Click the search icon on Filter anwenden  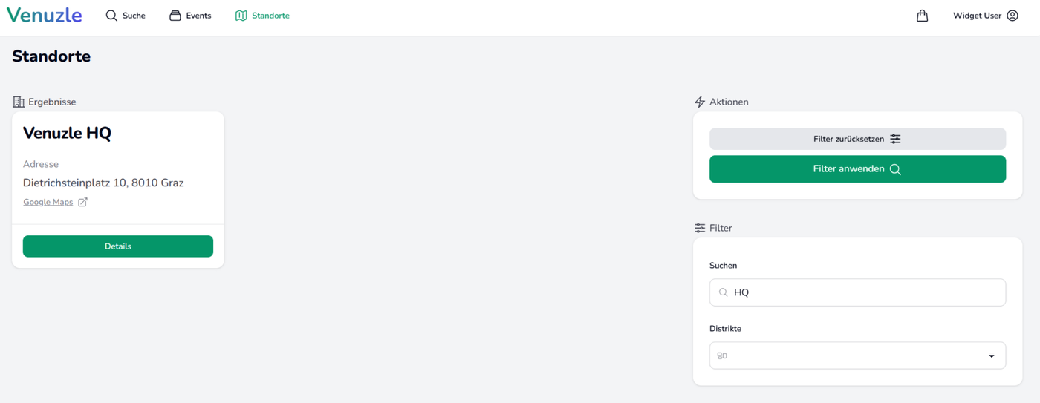(x=895, y=169)
